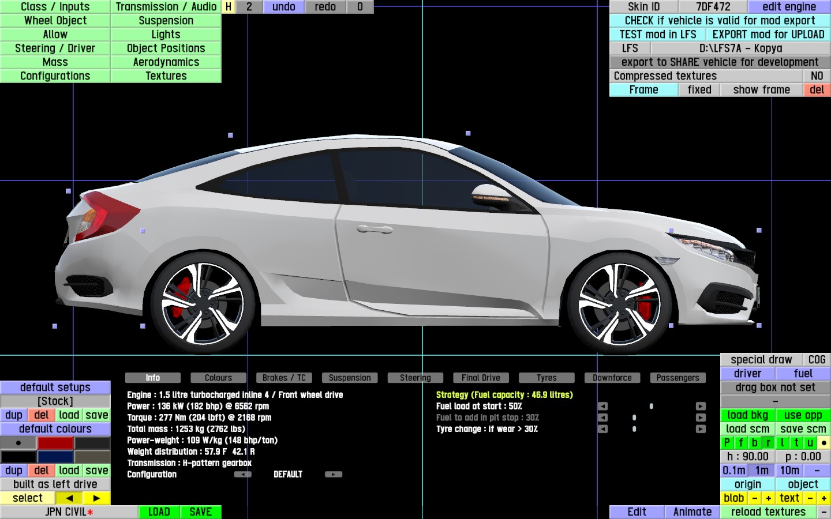Viewport: 831px width, 519px height.
Task: Increase Tyre change wear threshold
Action: [701, 429]
